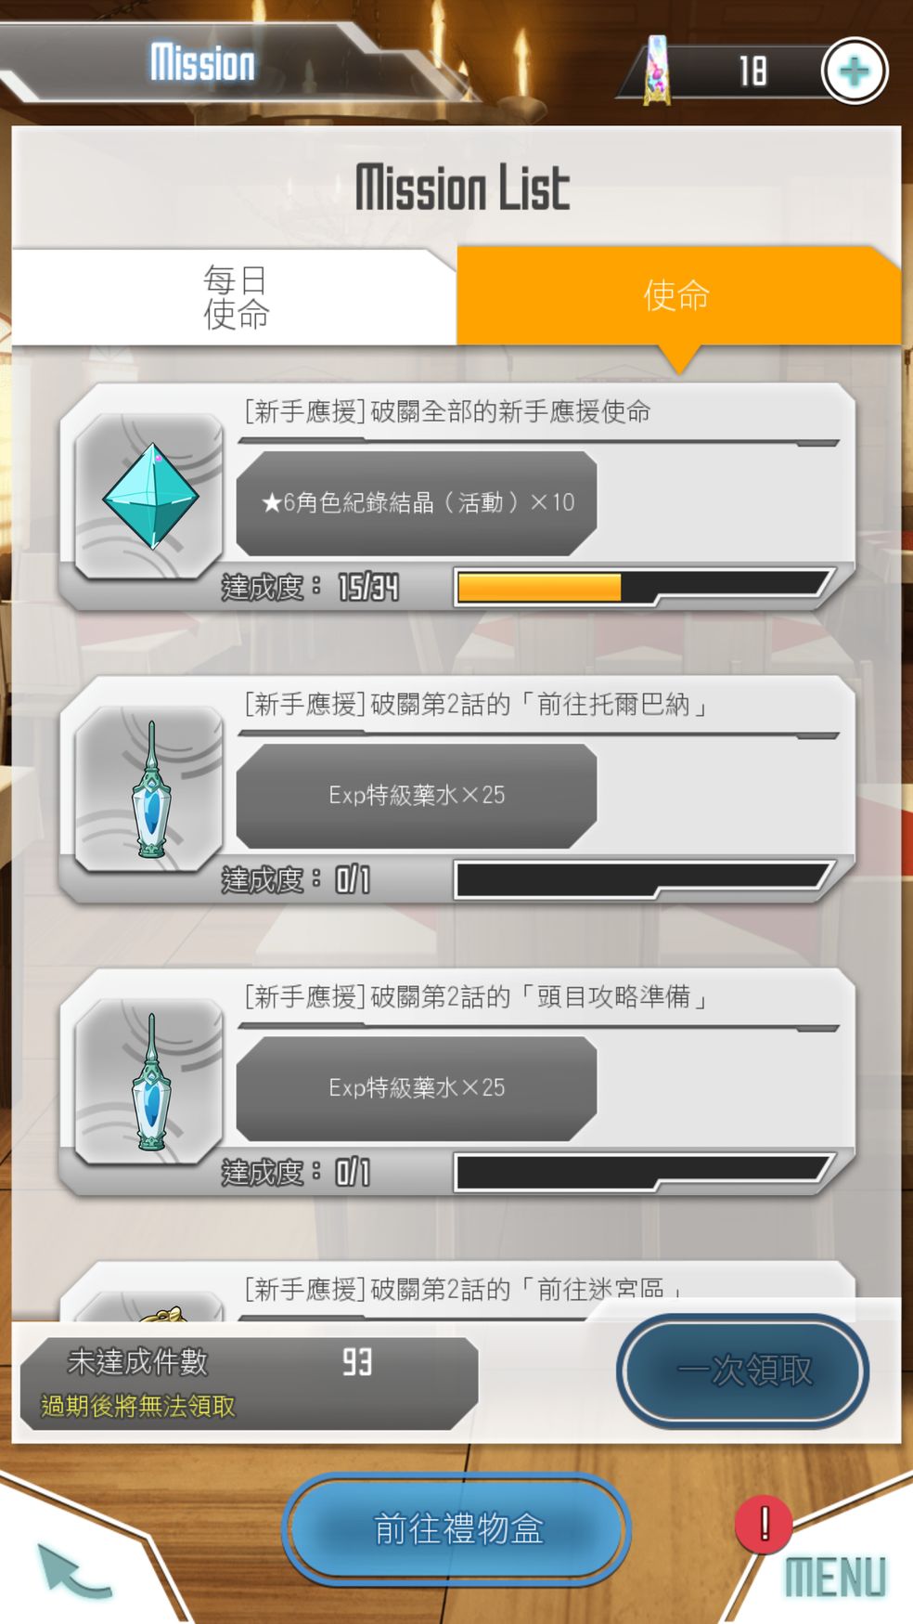
Task: Tap the plus icon to add diamonds
Action: click(855, 71)
